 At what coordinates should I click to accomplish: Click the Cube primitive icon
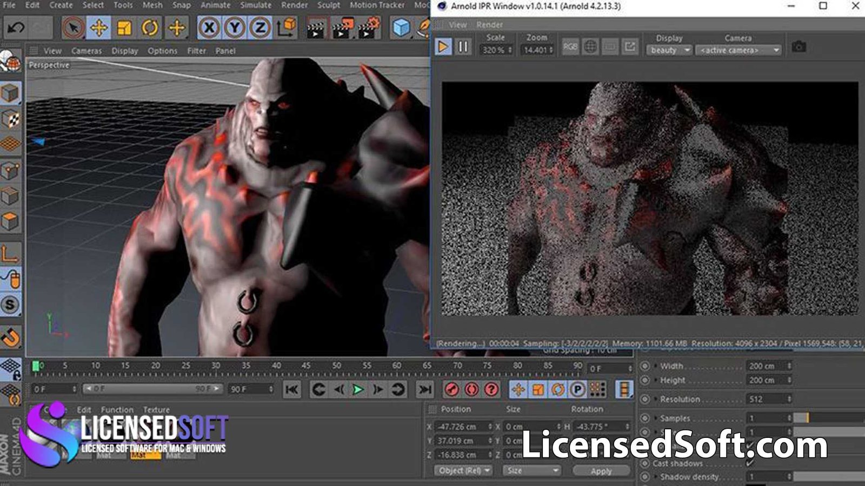[x=402, y=28]
